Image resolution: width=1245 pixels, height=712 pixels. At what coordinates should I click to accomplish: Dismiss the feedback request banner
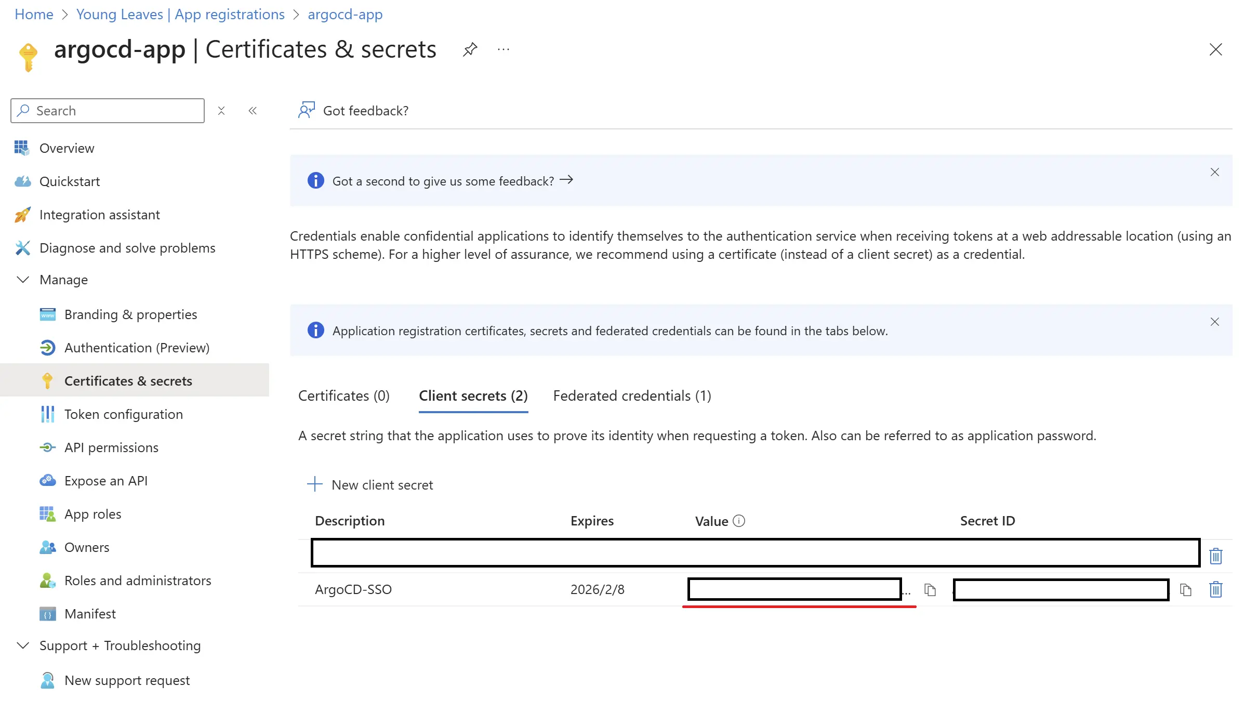click(1215, 172)
